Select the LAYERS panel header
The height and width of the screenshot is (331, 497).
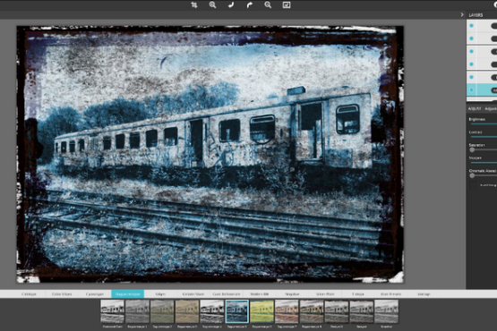(476, 15)
